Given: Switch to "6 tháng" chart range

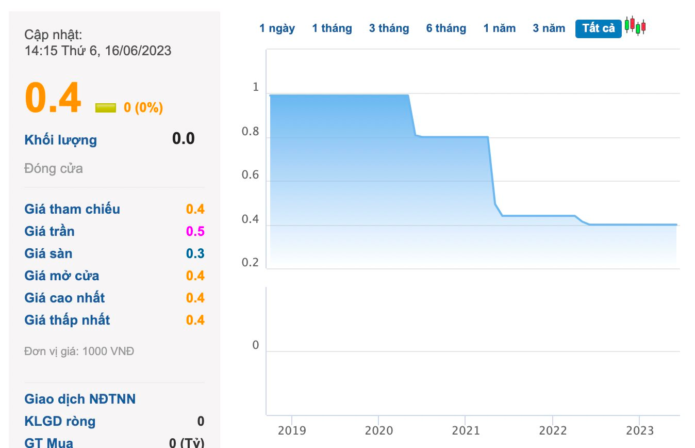Looking at the screenshot, I should [446, 28].
